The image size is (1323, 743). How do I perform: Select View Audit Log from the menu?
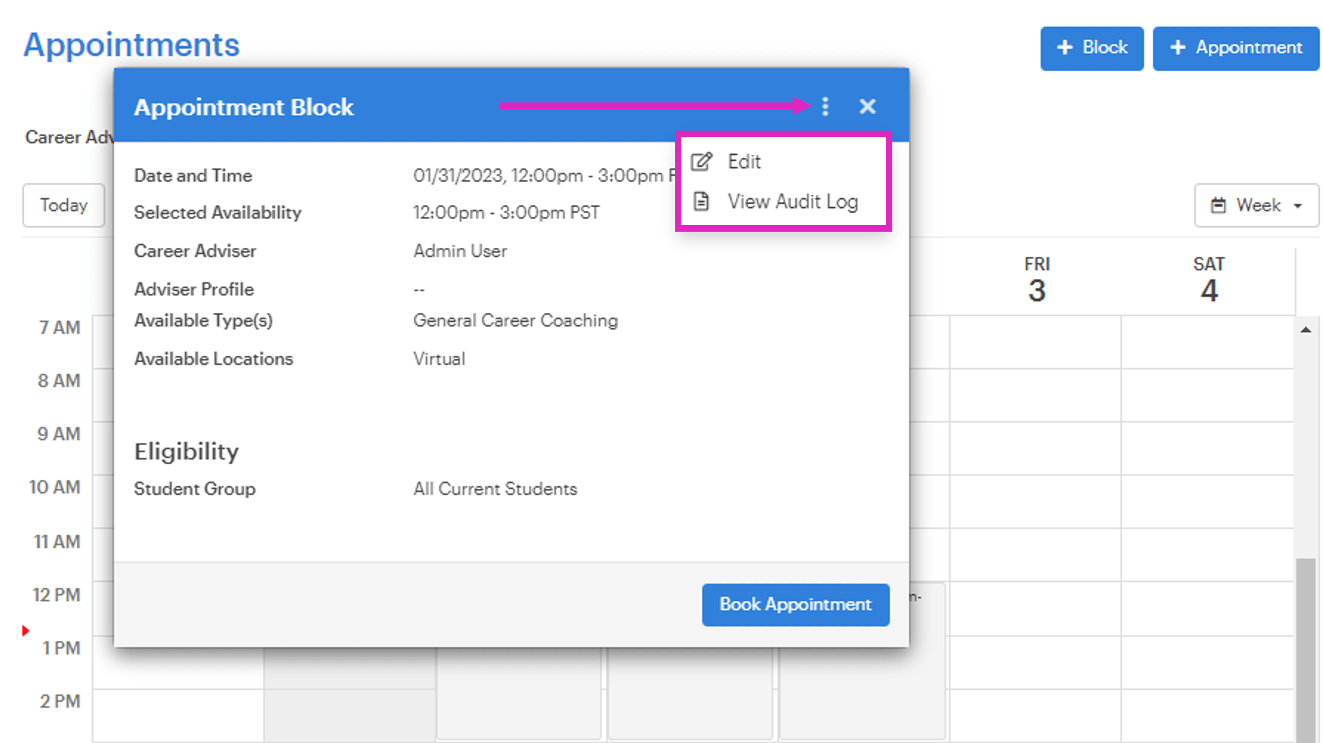tap(794, 201)
